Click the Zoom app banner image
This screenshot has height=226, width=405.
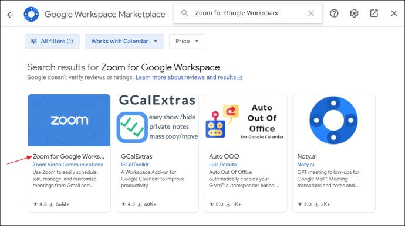coord(69,120)
